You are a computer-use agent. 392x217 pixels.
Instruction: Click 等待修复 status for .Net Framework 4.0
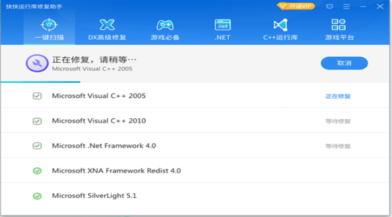click(x=338, y=146)
